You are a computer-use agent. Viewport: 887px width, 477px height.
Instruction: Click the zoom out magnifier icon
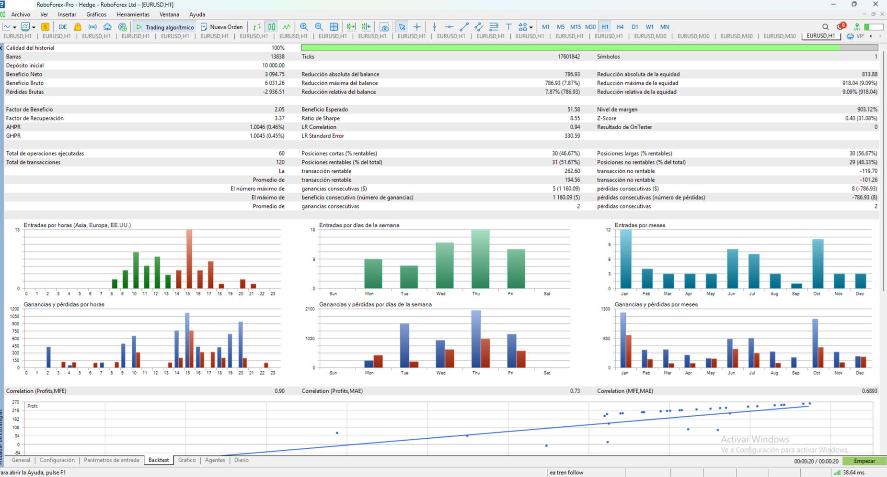pyautogui.click(x=319, y=27)
